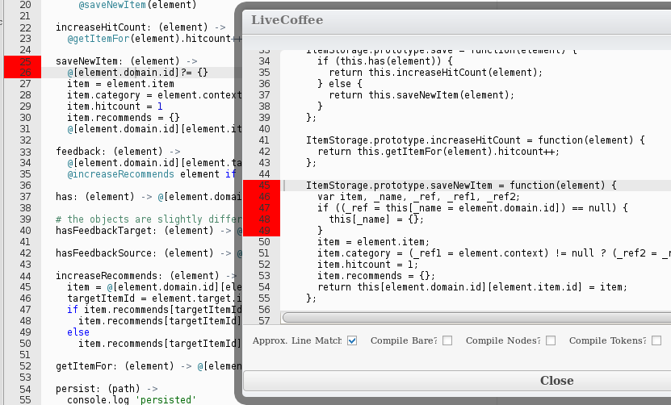
Task: Click red gutter marker at line 25
Action: (23, 61)
